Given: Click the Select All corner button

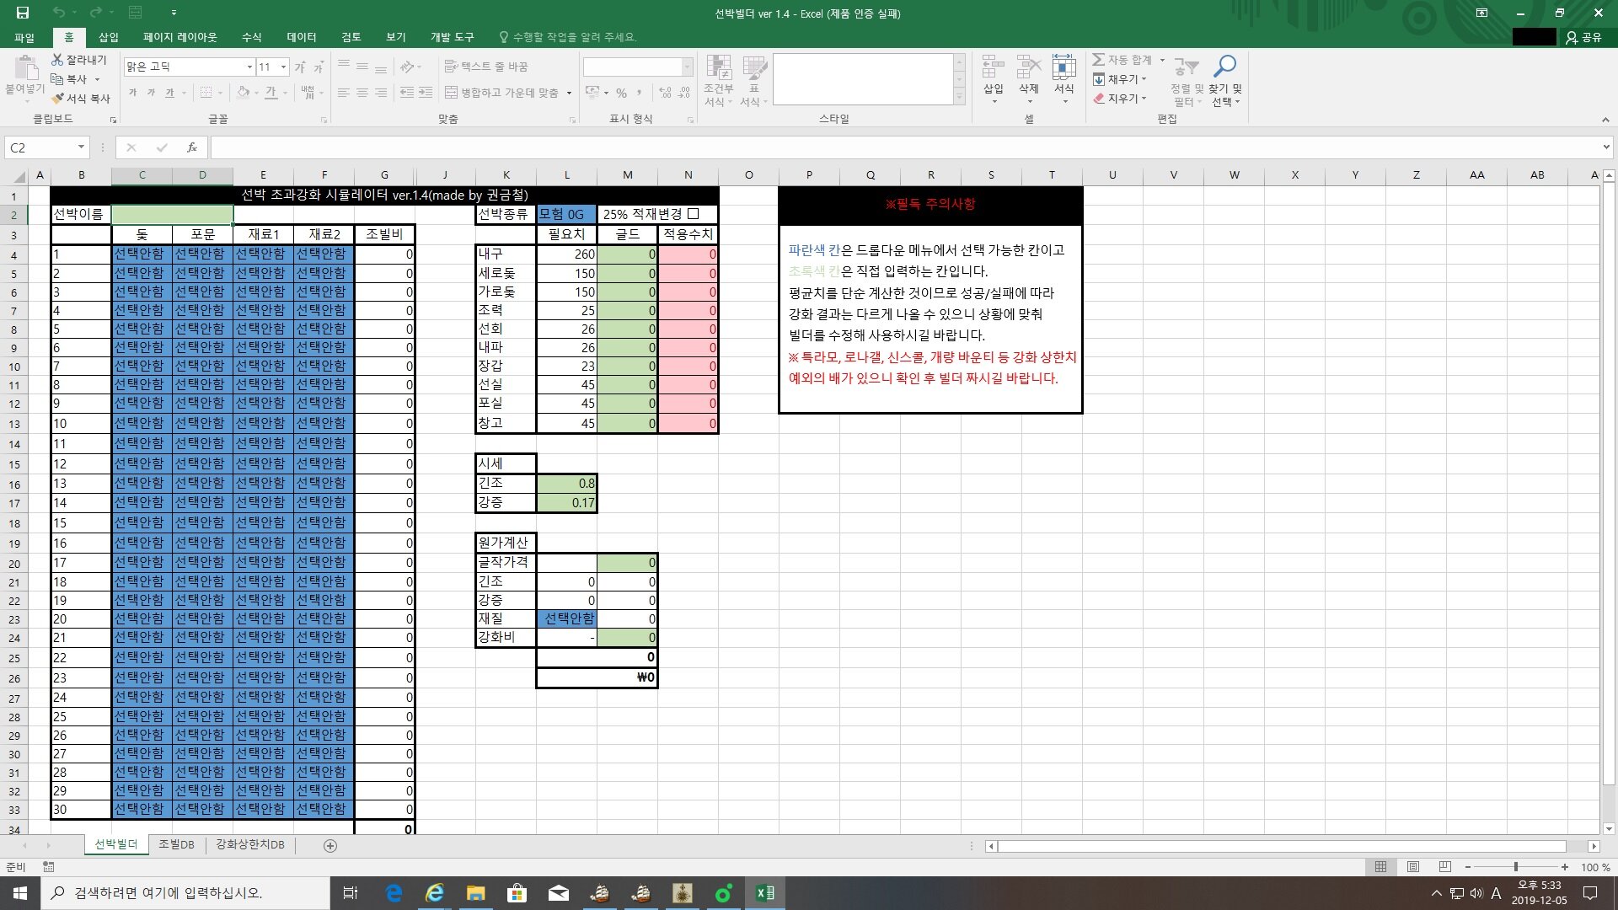Looking at the screenshot, I should pyautogui.click(x=14, y=175).
